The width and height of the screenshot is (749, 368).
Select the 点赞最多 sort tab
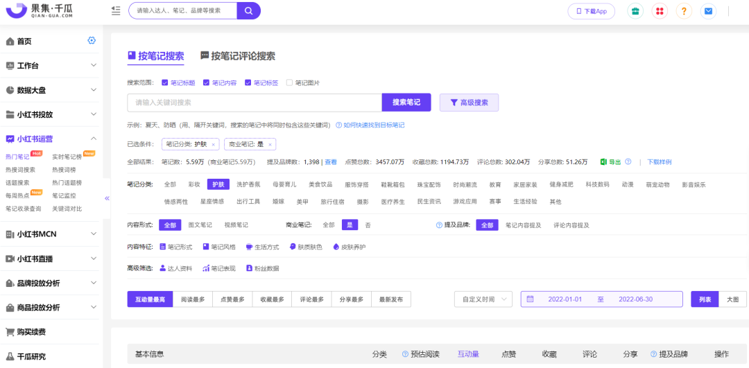click(232, 299)
